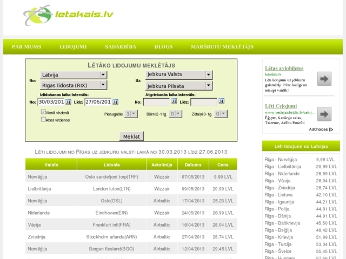Open the MARŠRUTU MEKLĒTĀJS menu item
The width and height of the screenshot is (346, 259).
222,47
